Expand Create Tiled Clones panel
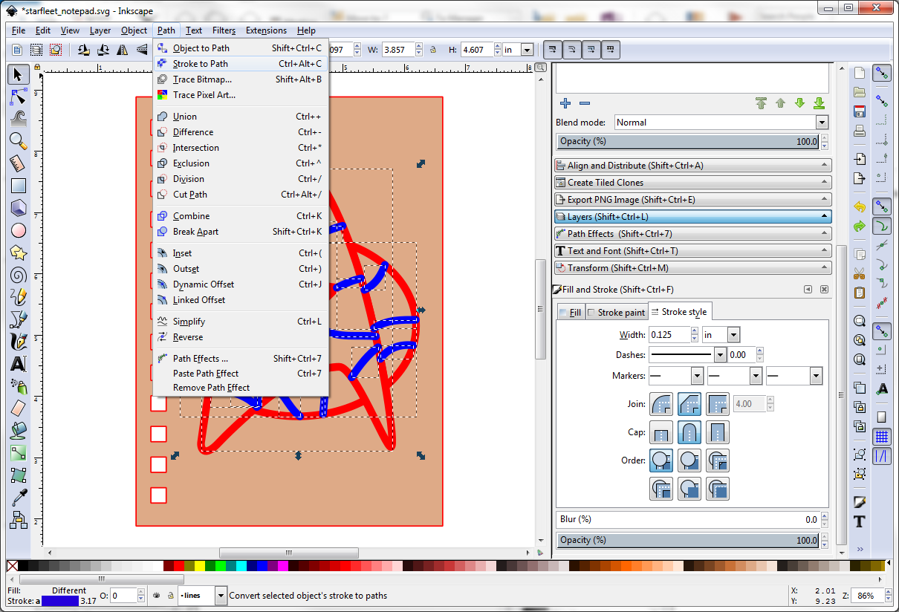Viewport: 899px width, 612px height. [692, 183]
